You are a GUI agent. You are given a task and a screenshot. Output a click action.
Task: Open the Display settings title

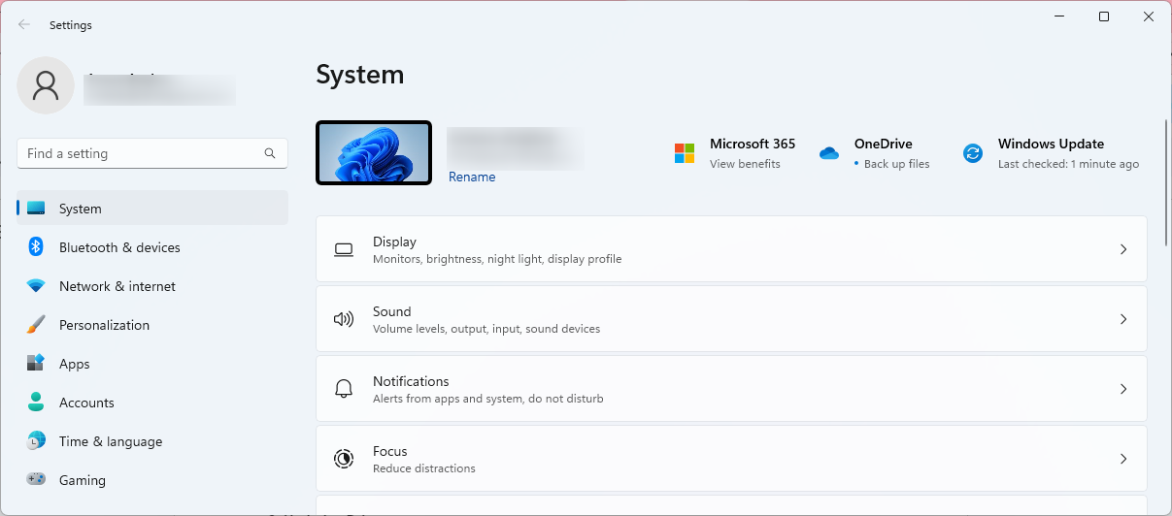coord(394,242)
